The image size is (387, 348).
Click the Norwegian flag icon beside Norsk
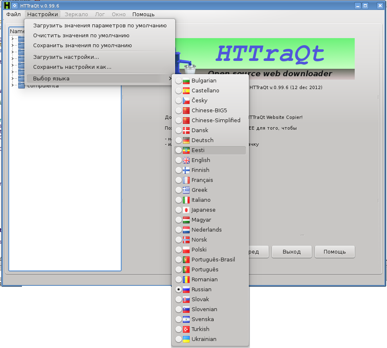pos(186,240)
